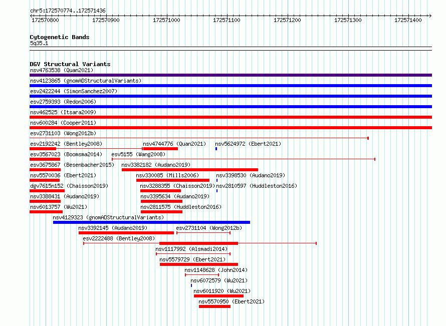Open esv5155 (Wang2008) variant
446x326 pixels.
pos(138,154)
